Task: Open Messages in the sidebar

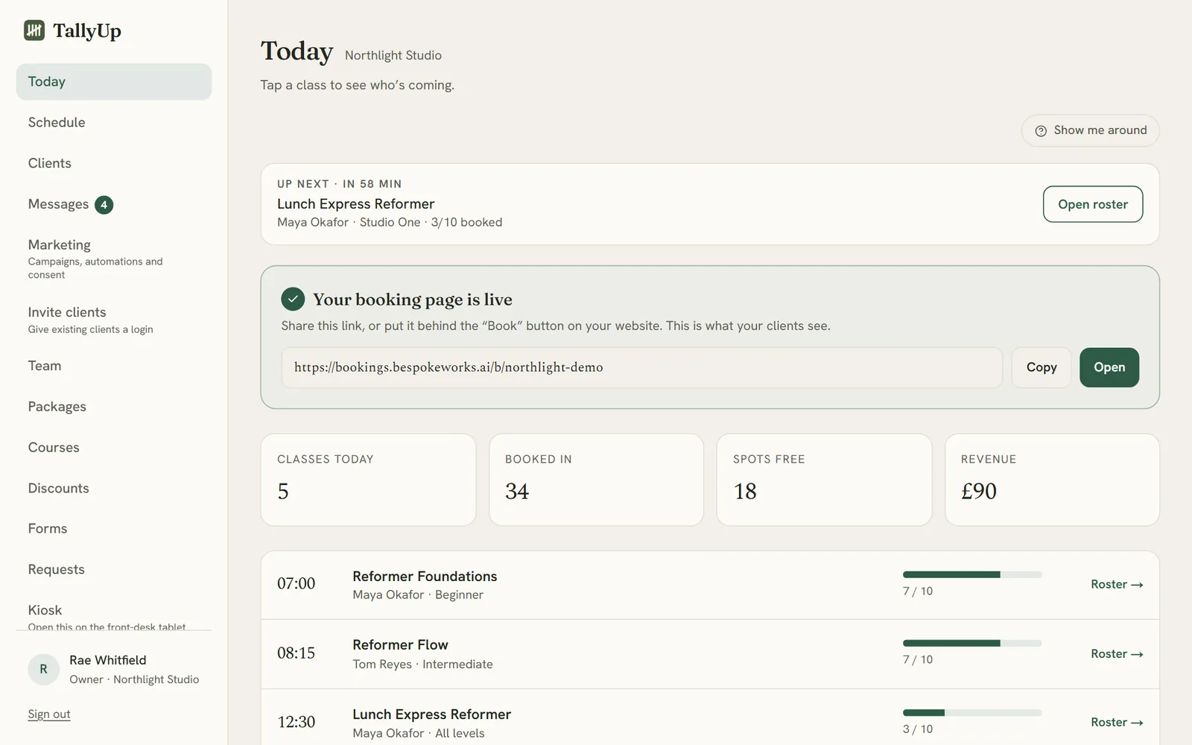Action: (114, 204)
